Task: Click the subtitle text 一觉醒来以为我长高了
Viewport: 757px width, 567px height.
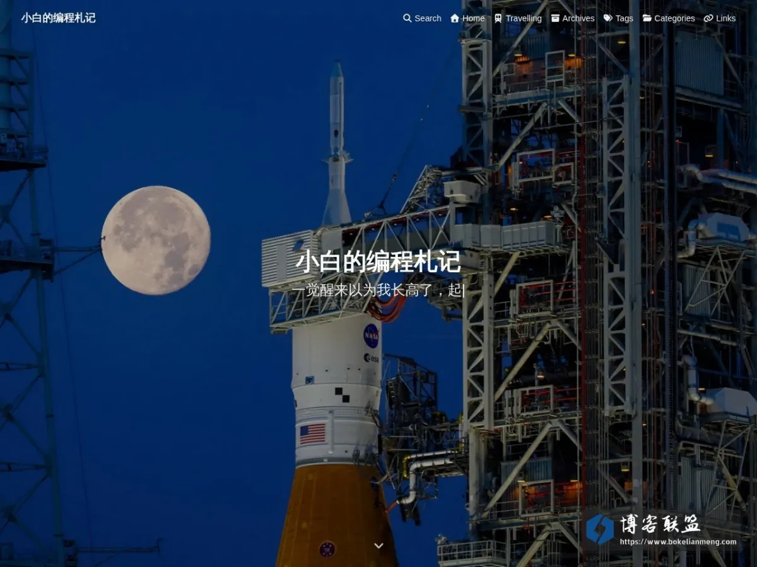Action: (x=362, y=290)
